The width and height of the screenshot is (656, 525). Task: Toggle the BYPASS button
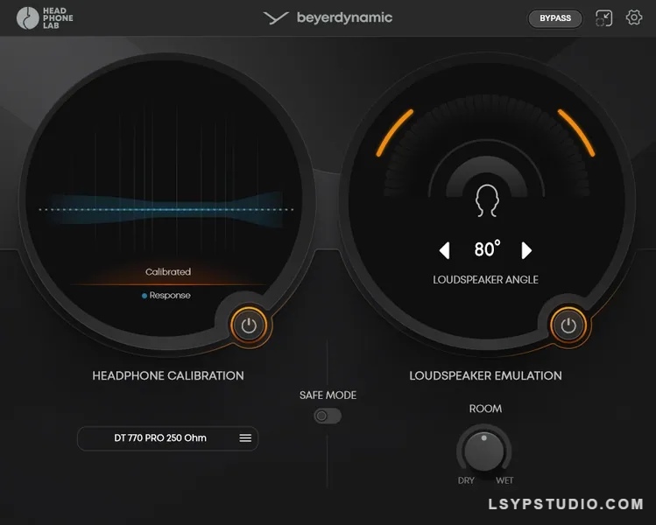(x=555, y=18)
